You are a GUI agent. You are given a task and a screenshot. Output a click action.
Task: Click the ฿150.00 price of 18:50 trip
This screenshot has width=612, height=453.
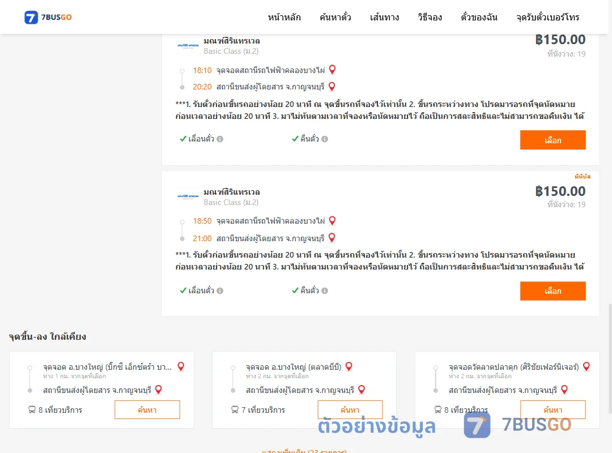(560, 191)
